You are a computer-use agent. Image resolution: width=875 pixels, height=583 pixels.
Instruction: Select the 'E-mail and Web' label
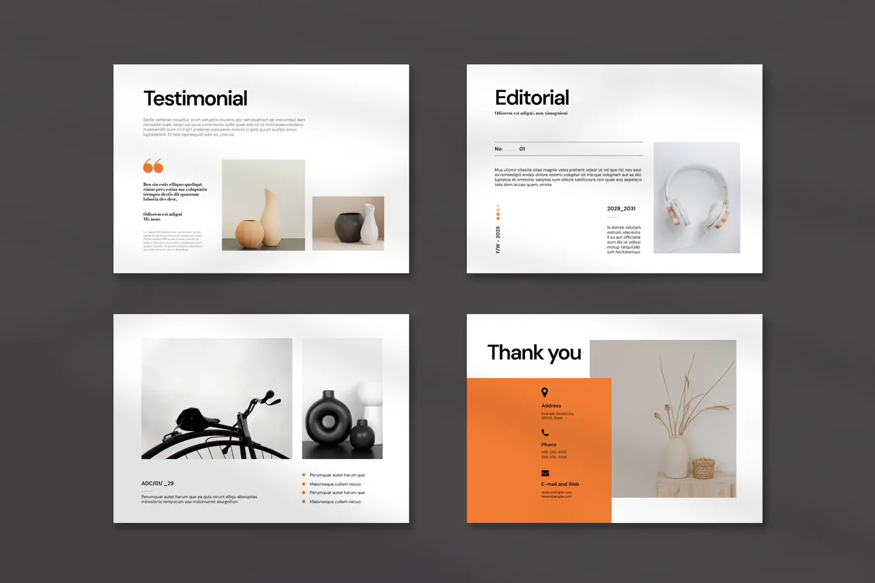coord(560,484)
